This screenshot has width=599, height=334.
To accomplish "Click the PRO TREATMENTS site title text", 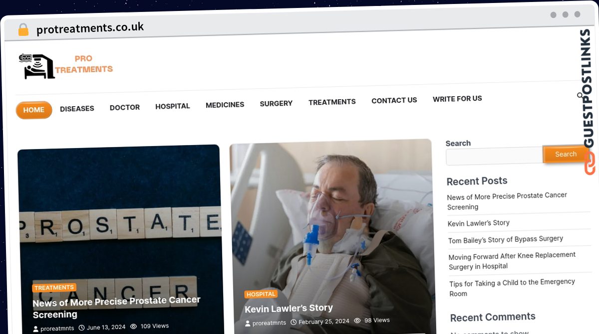I will (x=84, y=64).
